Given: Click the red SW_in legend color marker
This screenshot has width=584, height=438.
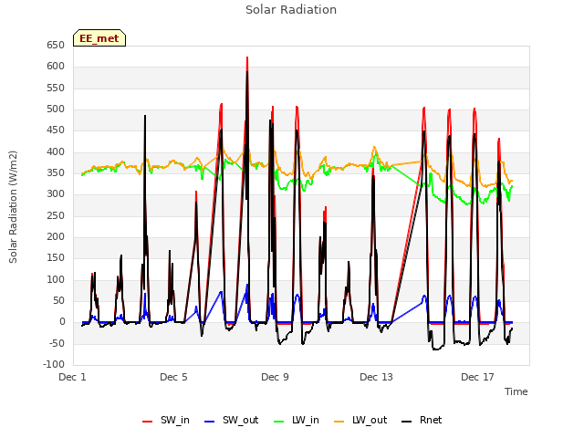Looking at the screenshot, I should [x=148, y=422].
